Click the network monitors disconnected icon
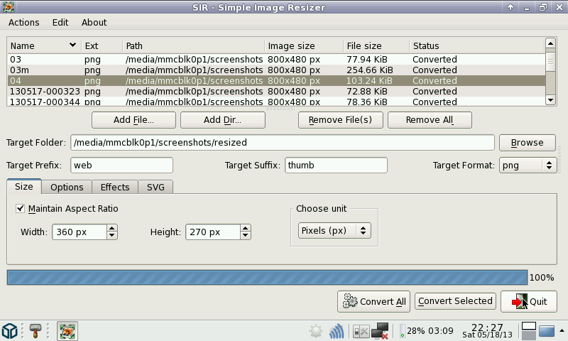Viewport: 568px width, 341px height. pyautogui.click(x=380, y=331)
